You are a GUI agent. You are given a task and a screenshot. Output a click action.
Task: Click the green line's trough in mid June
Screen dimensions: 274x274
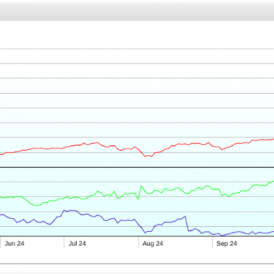38,206
